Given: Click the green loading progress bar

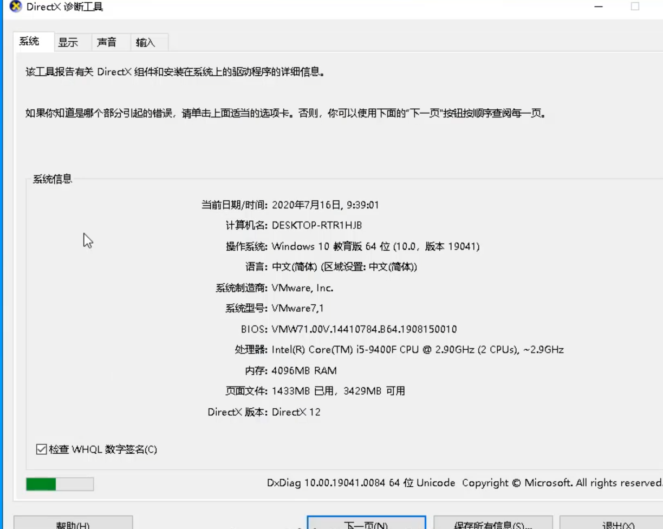Looking at the screenshot, I should (60, 484).
